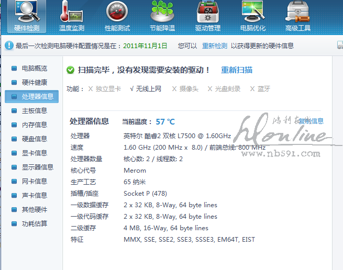Click the 无线上网 feature label
The height and width of the screenshot is (270, 343).
149,89
